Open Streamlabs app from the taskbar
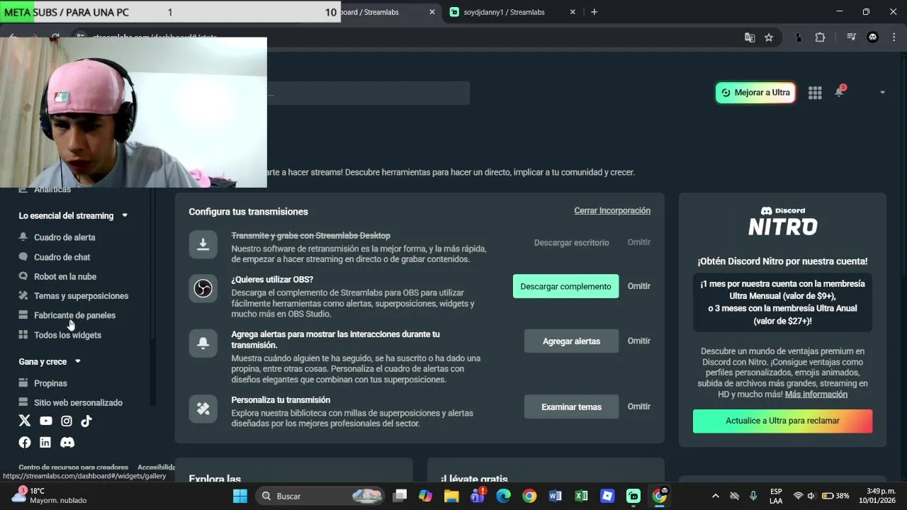The height and width of the screenshot is (510, 907). point(633,496)
